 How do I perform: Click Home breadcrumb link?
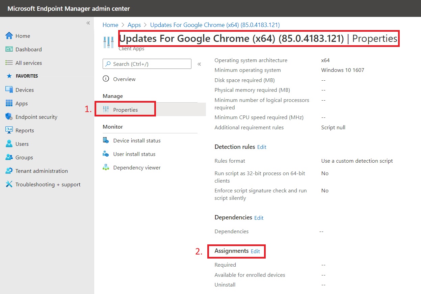(110, 25)
